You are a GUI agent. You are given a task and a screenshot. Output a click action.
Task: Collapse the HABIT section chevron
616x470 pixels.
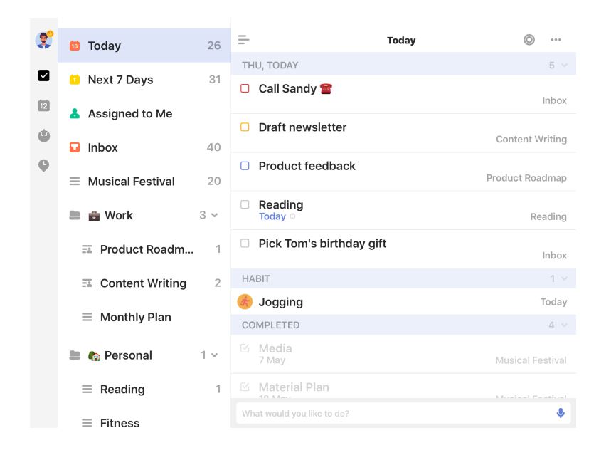tap(565, 278)
